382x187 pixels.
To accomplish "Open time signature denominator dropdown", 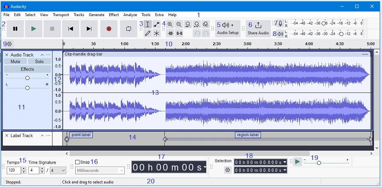I will pyautogui.click(x=58, y=170).
